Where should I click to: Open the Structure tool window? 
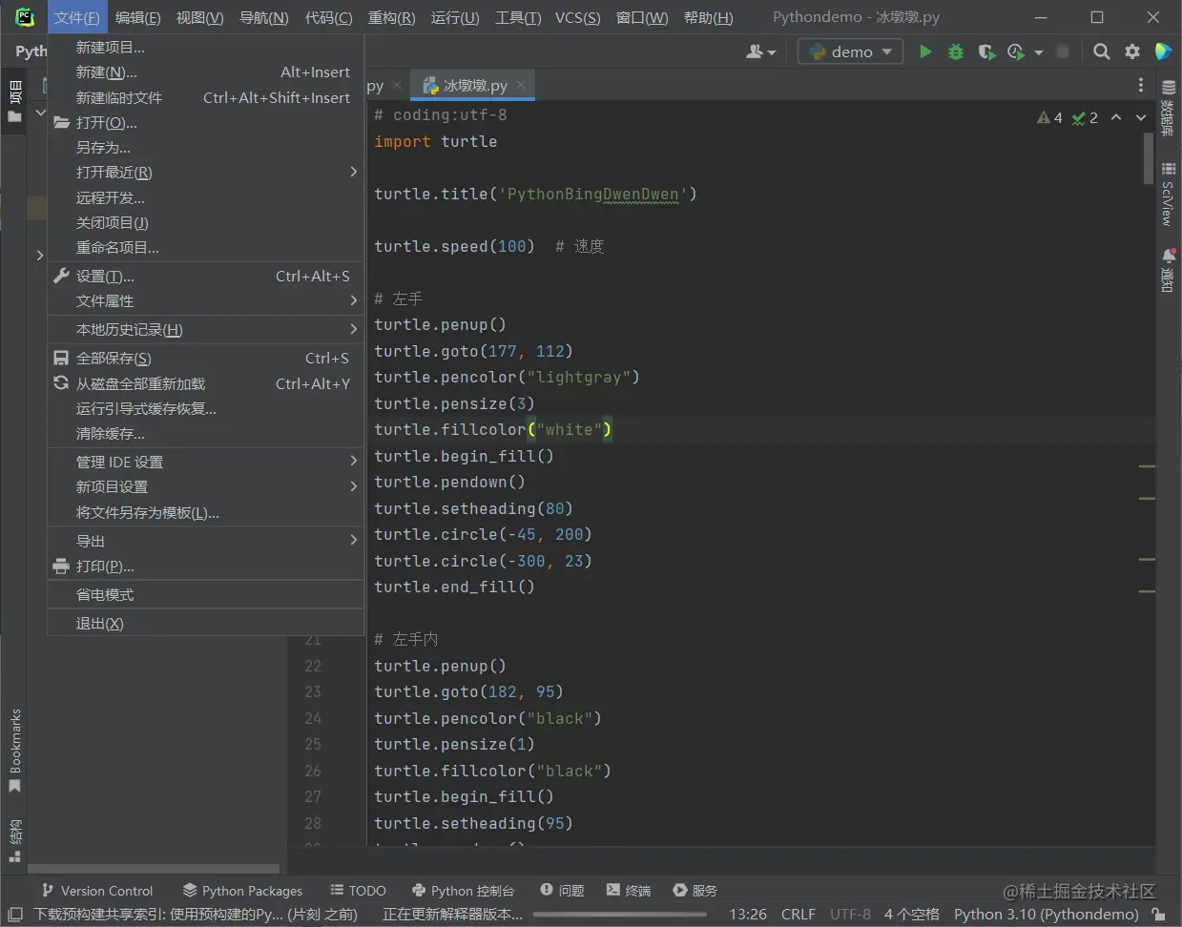(14, 840)
